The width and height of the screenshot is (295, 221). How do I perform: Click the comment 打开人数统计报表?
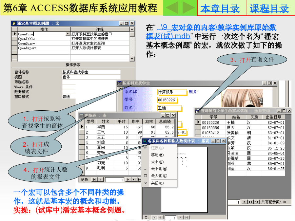(86, 48)
